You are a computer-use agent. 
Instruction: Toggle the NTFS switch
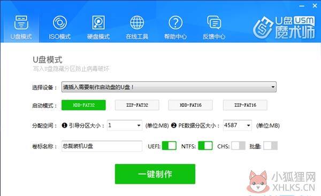click(205, 146)
